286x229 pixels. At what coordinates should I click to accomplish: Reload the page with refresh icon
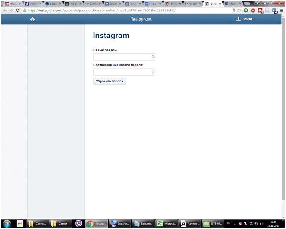tap(18, 11)
